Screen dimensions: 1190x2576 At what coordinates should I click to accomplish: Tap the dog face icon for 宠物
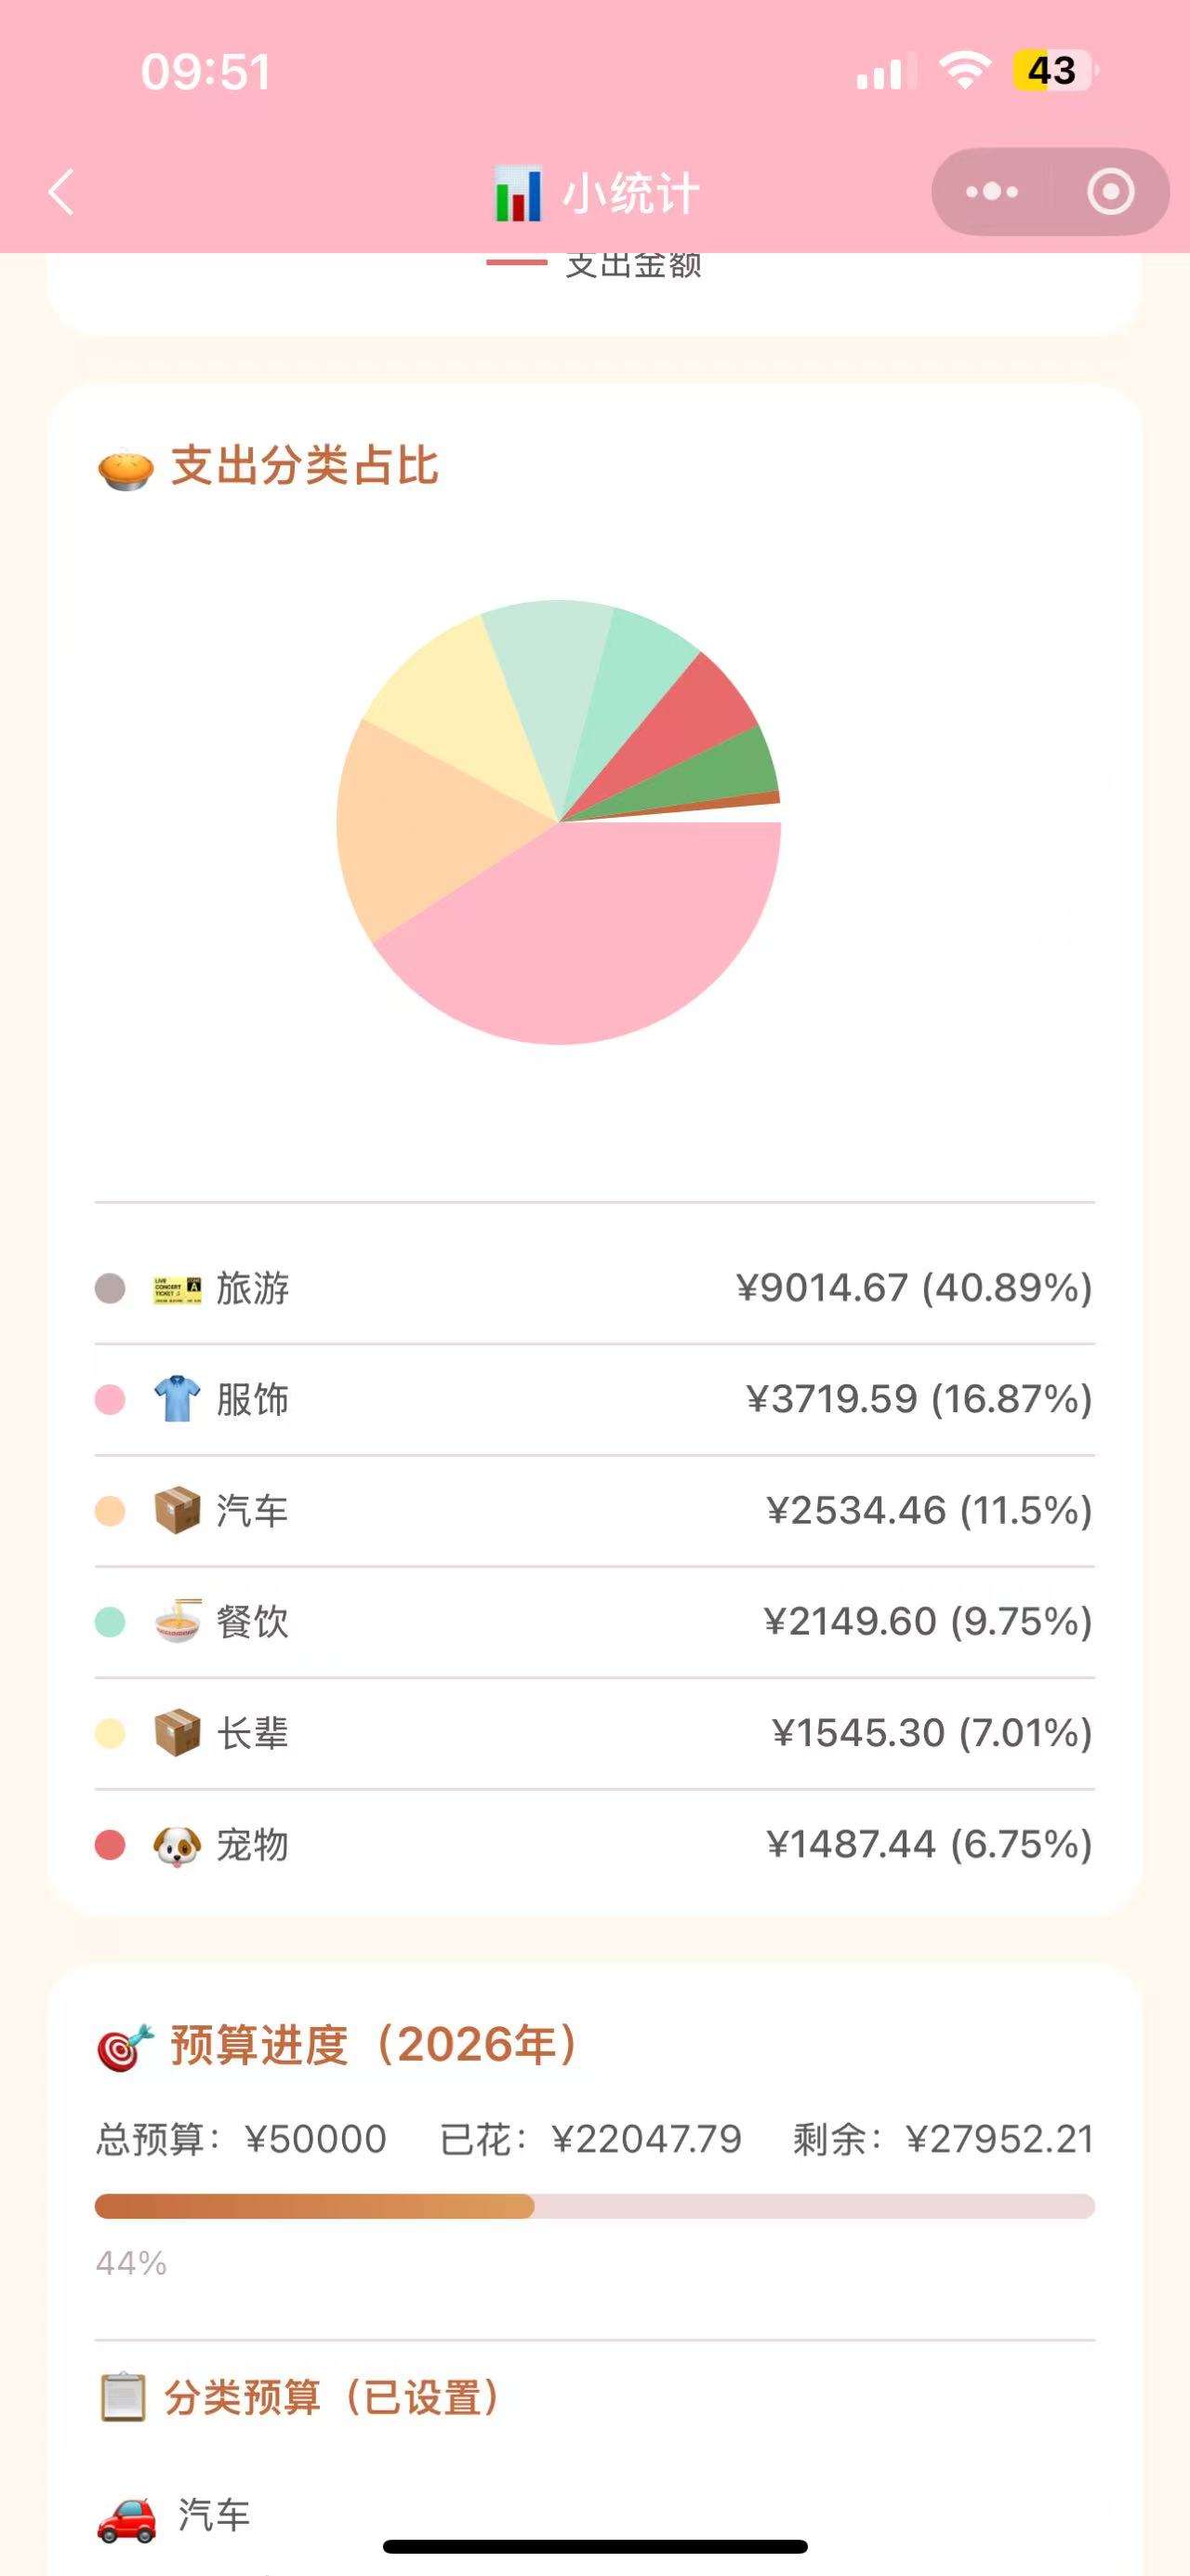click(177, 1845)
